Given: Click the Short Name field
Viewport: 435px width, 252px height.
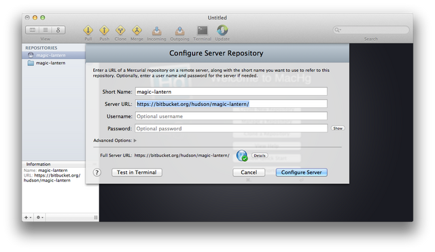Looking at the screenshot, I should click(231, 92).
